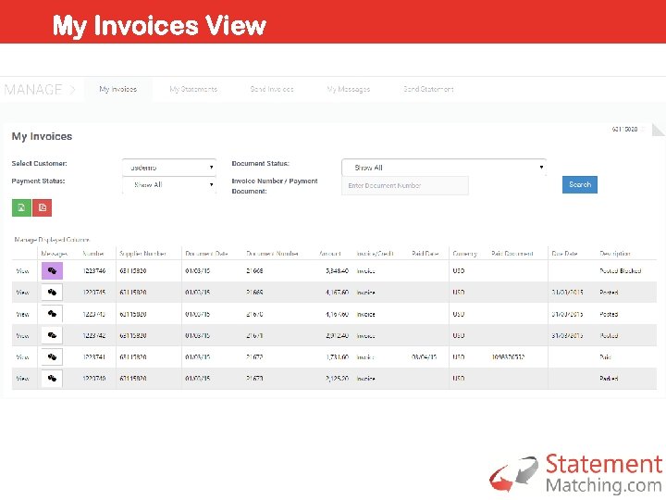The height and width of the screenshot is (500, 666).
Task: Click the Document Date column header
Action: [207, 254]
